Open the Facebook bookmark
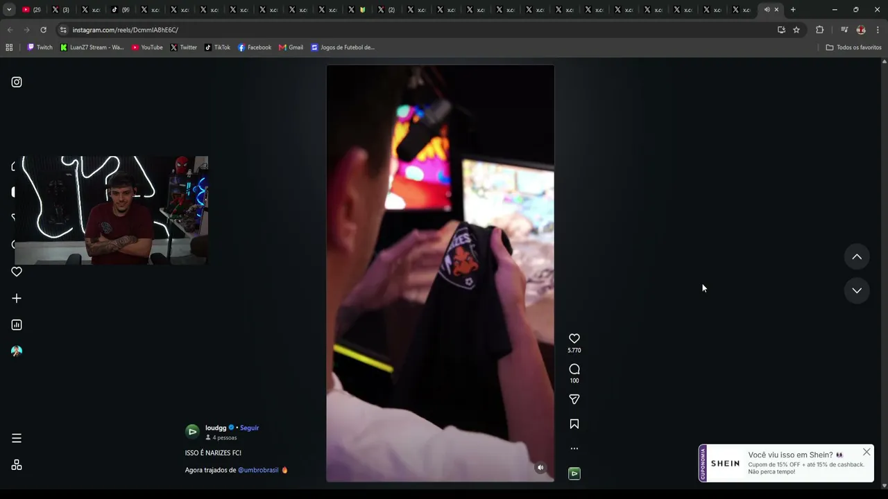This screenshot has width=888, height=499. tap(255, 47)
